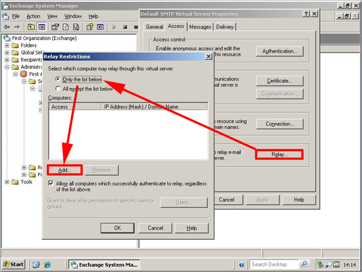The width and height of the screenshot is (362, 272).
Task: Click the Search Desktop input field
Action: click(274, 264)
